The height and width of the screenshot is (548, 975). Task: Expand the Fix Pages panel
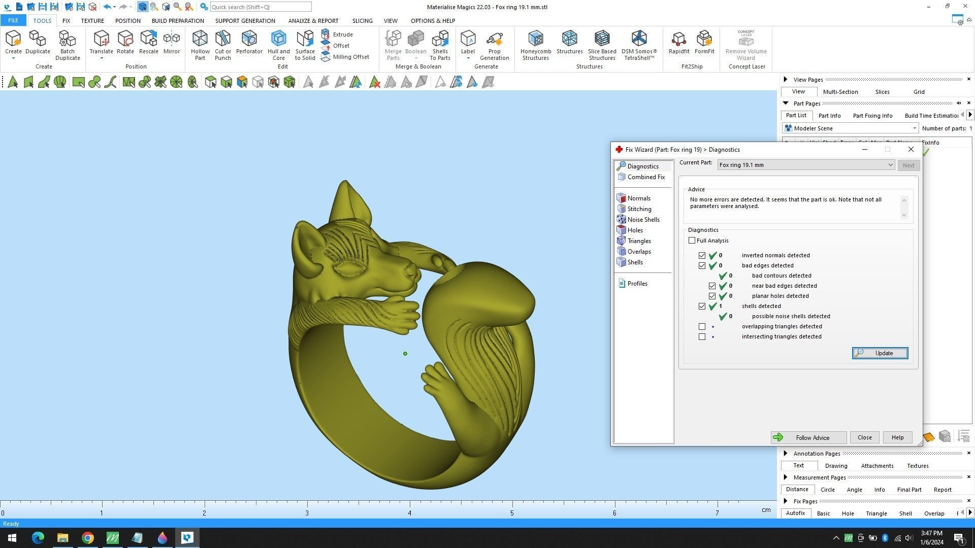[786, 501]
